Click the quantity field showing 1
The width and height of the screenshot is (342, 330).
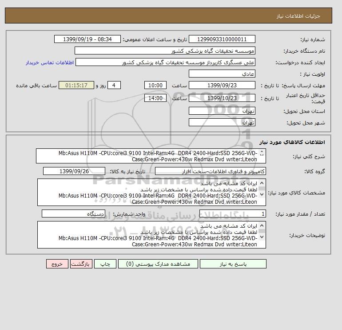(x=232, y=214)
